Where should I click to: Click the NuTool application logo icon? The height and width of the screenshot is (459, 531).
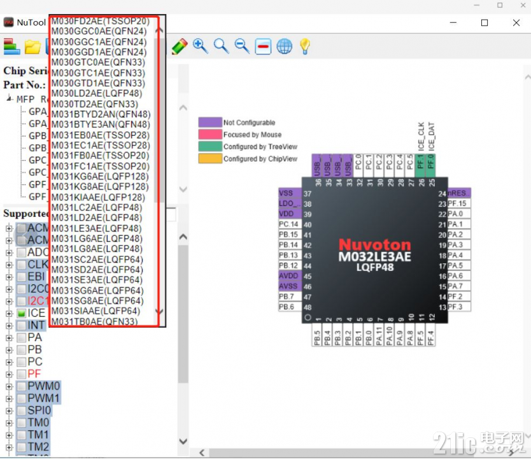click(x=8, y=22)
